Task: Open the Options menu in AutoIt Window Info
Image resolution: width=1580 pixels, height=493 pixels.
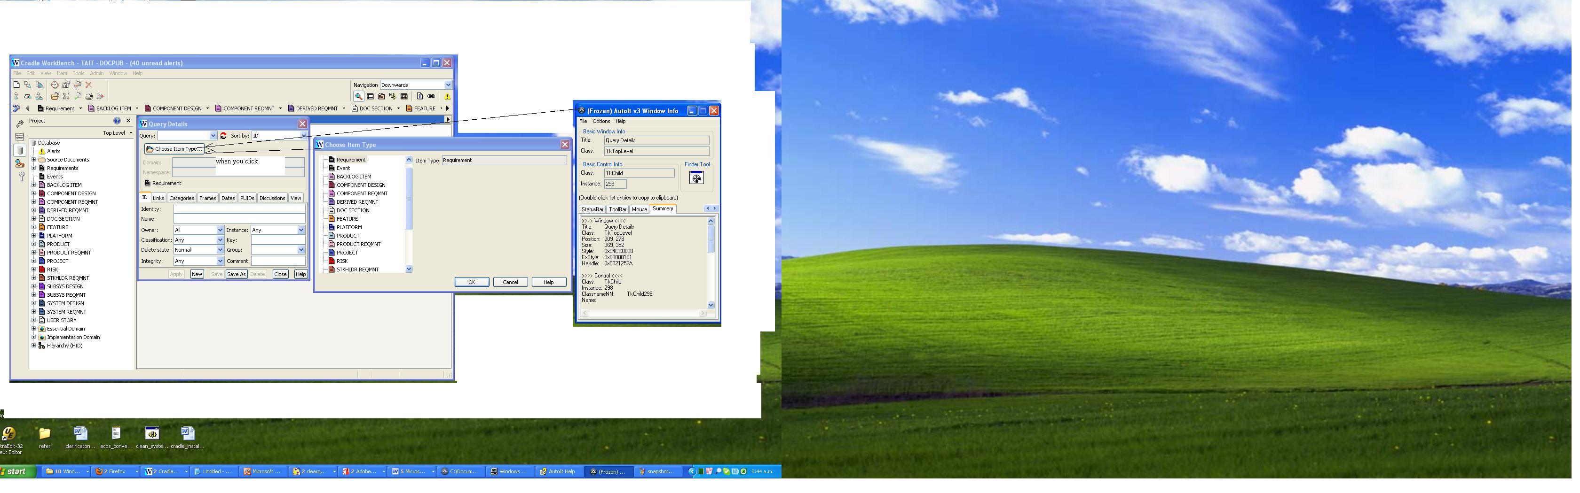Action: (x=600, y=122)
